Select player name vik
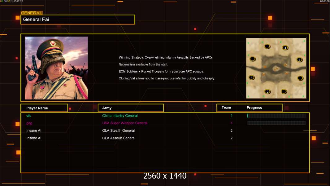The height and width of the screenshot is (186, 330). pos(28,116)
